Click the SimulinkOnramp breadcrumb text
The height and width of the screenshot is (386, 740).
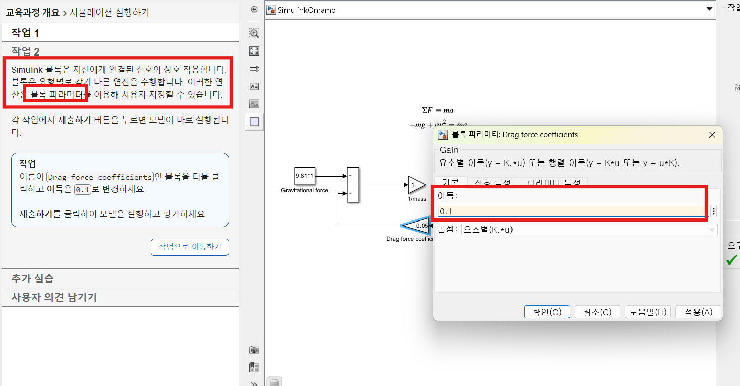(x=307, y=10)
